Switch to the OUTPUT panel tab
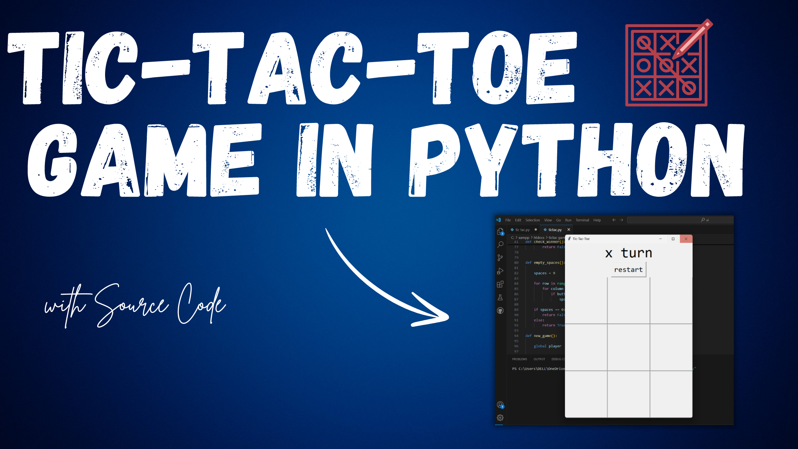Viewport: 798px width, 449px height. pos(539,359)
